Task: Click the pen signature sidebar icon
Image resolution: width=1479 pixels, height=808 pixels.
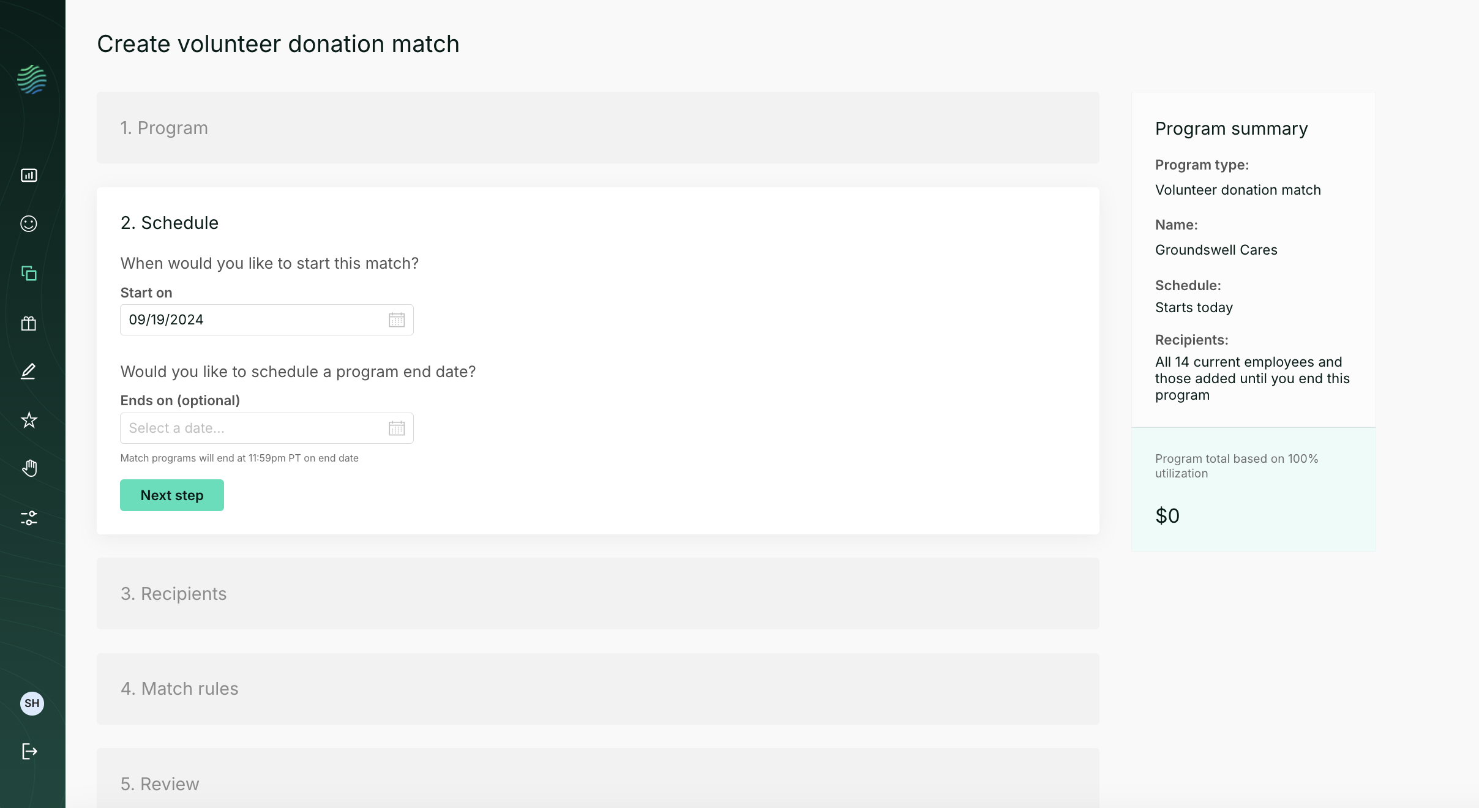Action: click(x=28, y=371)
